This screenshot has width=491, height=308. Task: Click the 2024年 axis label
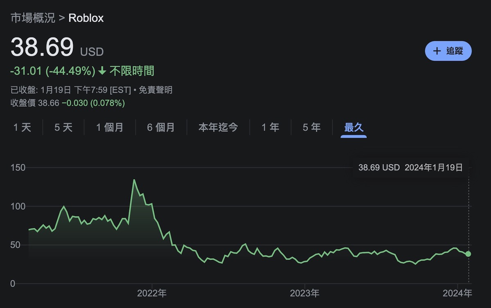coord(457,293)
